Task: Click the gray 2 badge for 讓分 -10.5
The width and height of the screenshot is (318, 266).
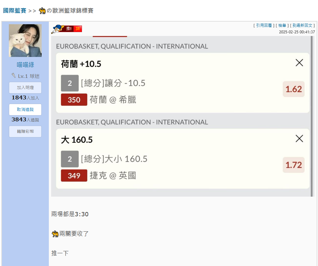Action: [x=70, y=83]
